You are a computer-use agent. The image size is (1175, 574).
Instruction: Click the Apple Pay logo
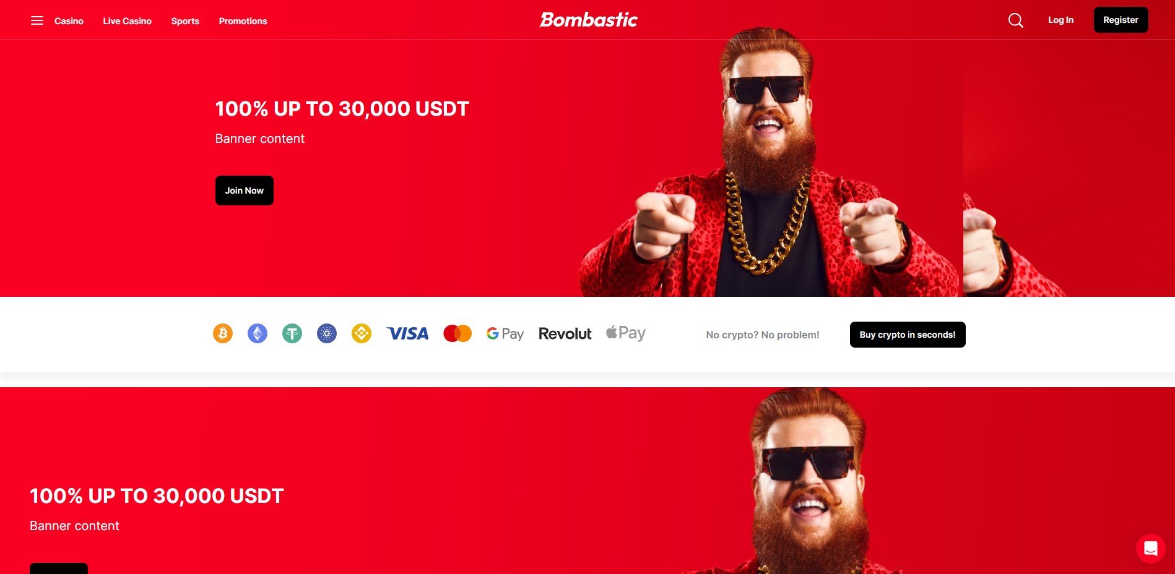(626, 333)
